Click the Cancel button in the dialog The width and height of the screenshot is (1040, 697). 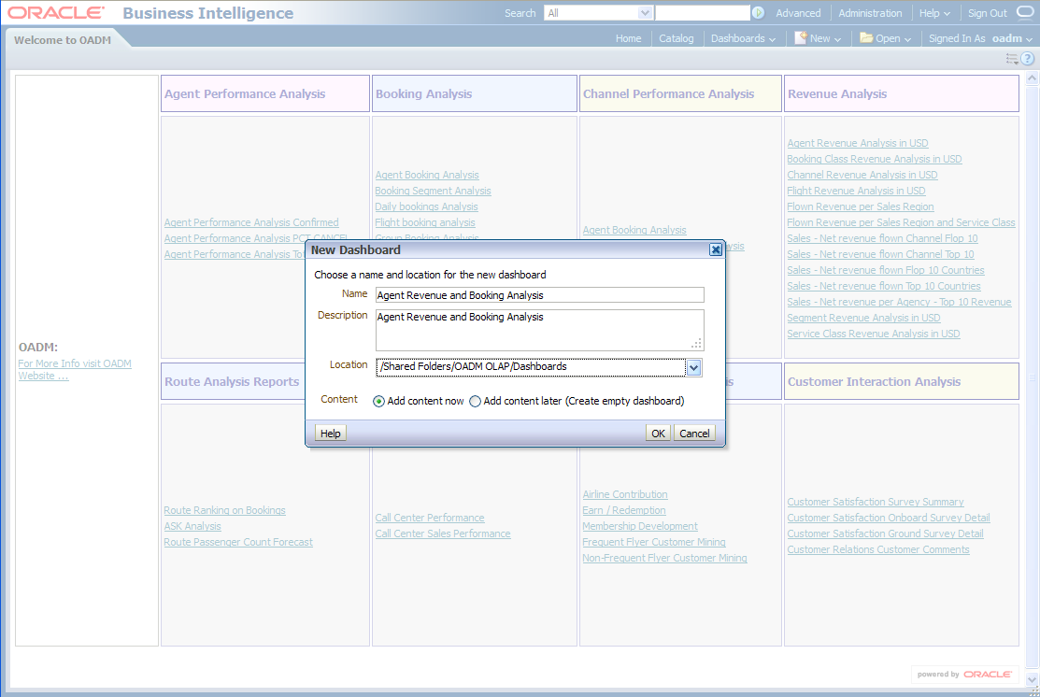pyautogui.click(x=694, y=434)
